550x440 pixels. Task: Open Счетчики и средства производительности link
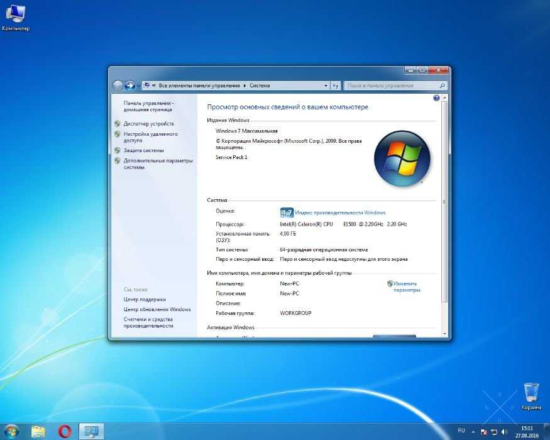pos(148,322)
